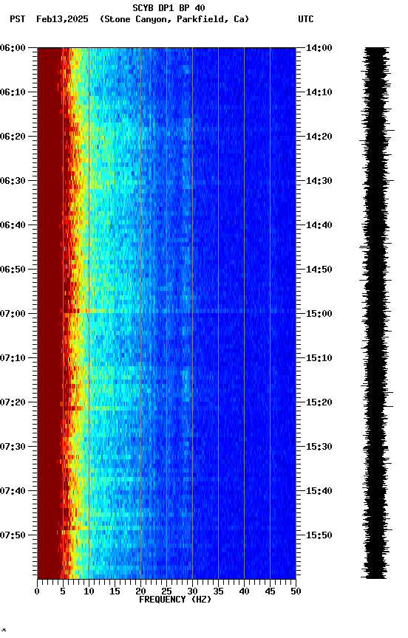The height and width of the screenshot is (638, 408).
Task: Click the frequency axis value "50"
Action: tap(296, 591)
